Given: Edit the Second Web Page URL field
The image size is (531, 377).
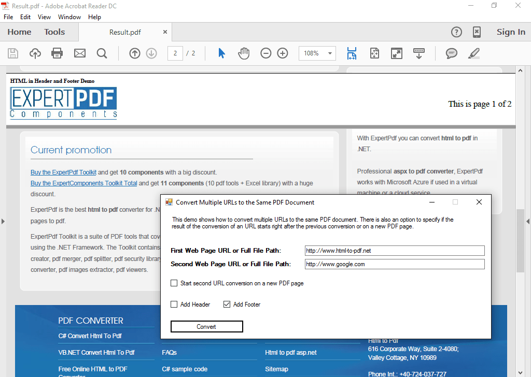Looking at the screenshot, I should pos(394,264).
